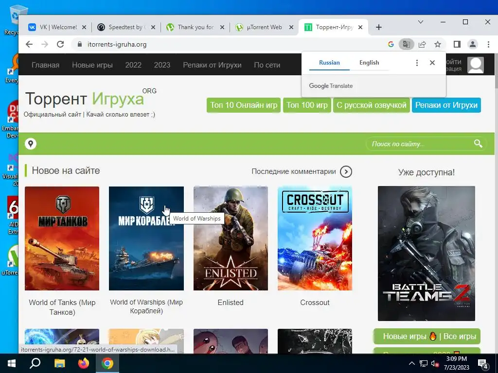
Task: Click the Торрент Игруха site logo
Action: (90, 98)
